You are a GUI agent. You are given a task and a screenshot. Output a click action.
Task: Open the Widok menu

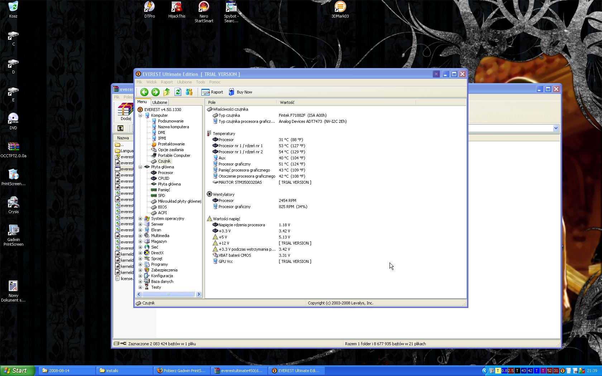pyautogui.click(x=152, y=82)
